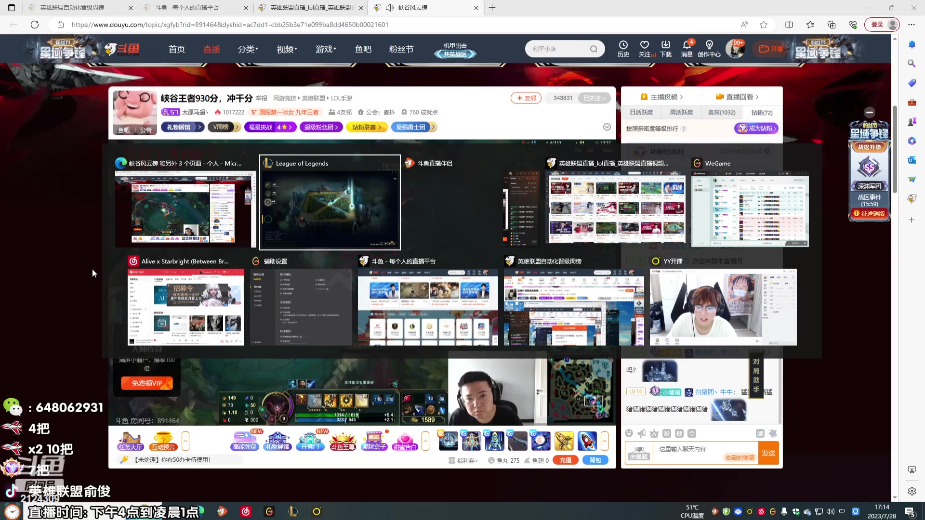Open 消息 notification bell

687,49
